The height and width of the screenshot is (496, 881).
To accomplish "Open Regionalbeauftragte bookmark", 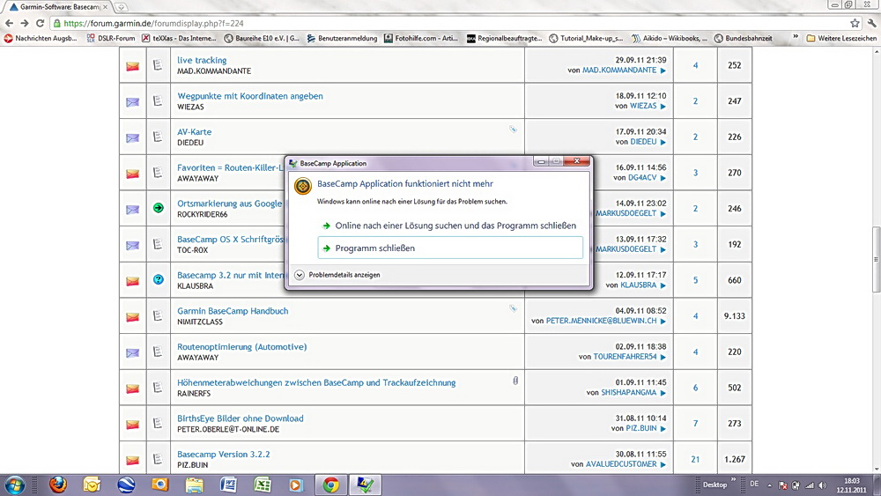I will [x=505, y=38].
